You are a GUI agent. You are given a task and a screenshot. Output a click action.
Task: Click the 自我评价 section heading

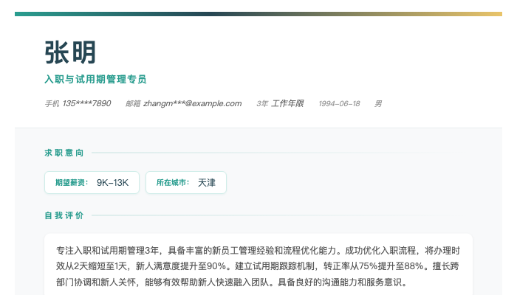pyautogui.click(x=64, y=215)
